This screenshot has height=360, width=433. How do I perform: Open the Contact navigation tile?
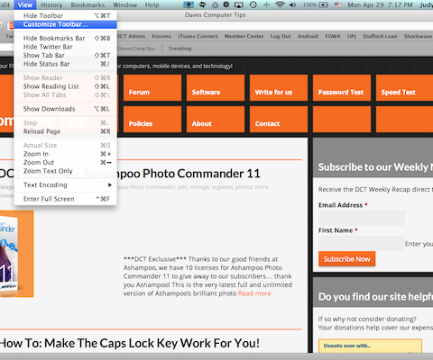pos(279,119)
